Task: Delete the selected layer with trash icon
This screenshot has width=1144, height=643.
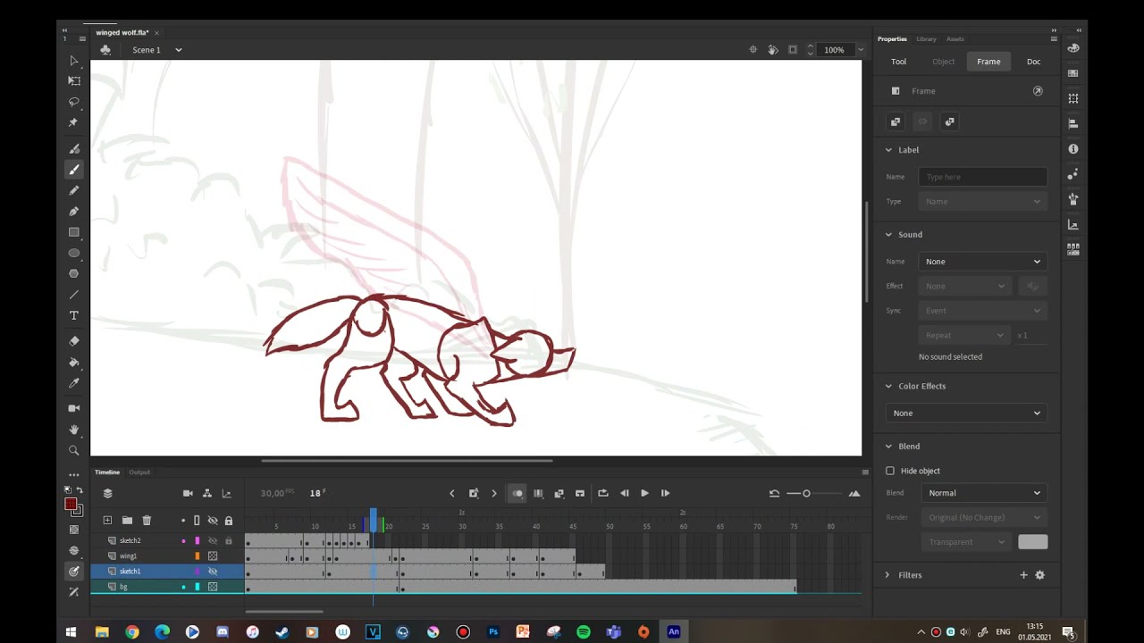Action: (147, 521)
